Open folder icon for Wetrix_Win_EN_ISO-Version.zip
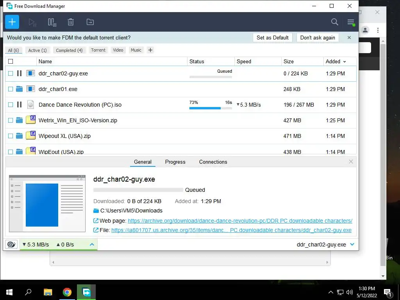400x300 pixels. tap(20, 120)
